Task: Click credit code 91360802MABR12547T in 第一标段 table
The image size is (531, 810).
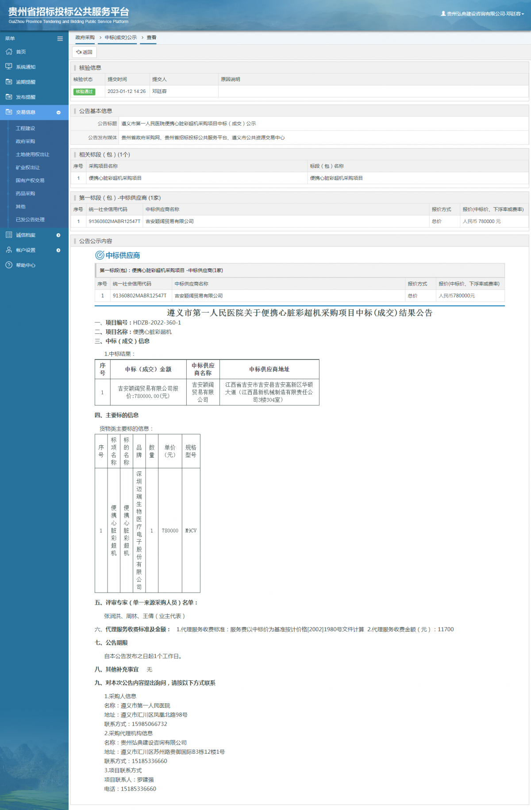Action: tap(114, 221)
